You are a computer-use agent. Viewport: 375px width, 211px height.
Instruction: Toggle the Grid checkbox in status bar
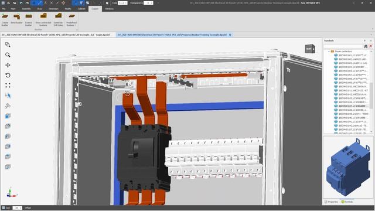[4, 208]
